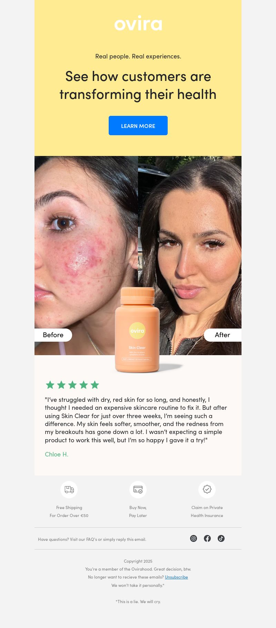Click the Buy Now Pay Later card icon
The image size is (276, 628).
[138, 490]
